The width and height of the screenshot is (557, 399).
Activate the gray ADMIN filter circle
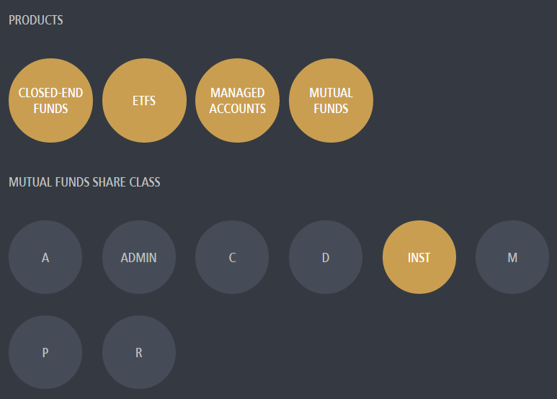point(139,257)
